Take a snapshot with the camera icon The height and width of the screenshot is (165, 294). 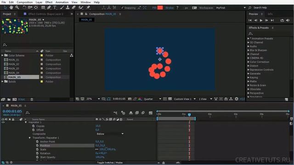coord(130,99)
